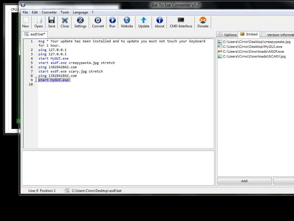Open the File menu
This screenshot has height=221, width=294.
25,12
